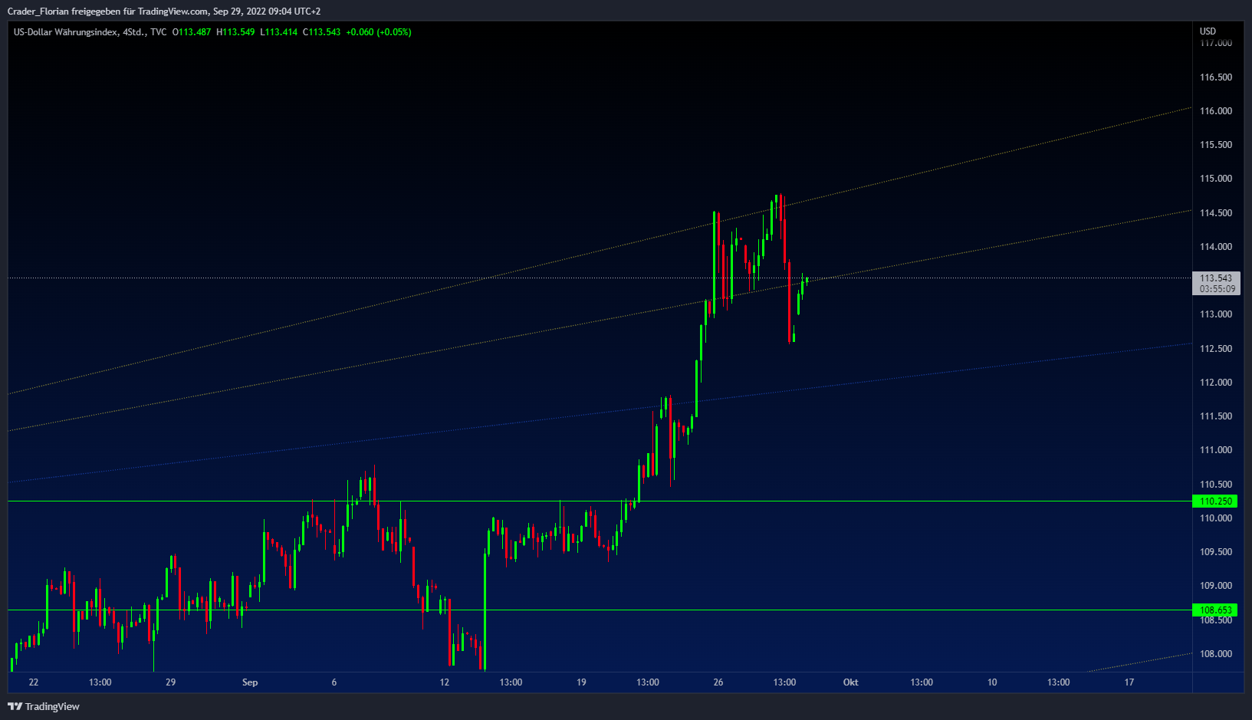Click the '17' date label on time axis
Image resolution: width=1252 pixels, height=720 pixels.
click(x=1129, y=682)
